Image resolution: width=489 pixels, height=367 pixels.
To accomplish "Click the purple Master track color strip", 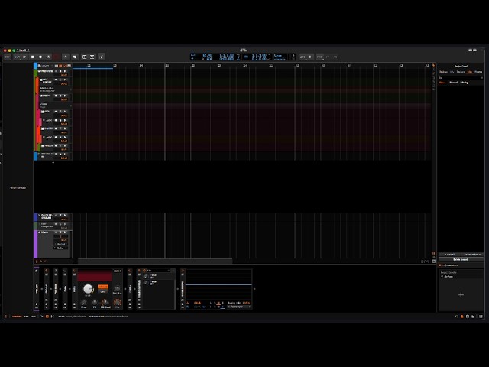I will [x=36, y=244].
